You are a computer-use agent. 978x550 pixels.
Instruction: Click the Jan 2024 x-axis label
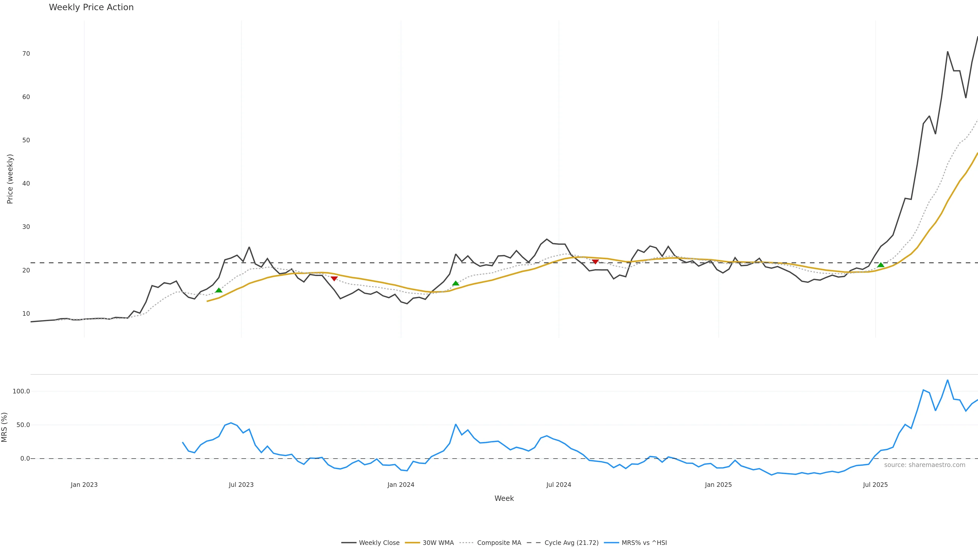click(x=401, y=485)
